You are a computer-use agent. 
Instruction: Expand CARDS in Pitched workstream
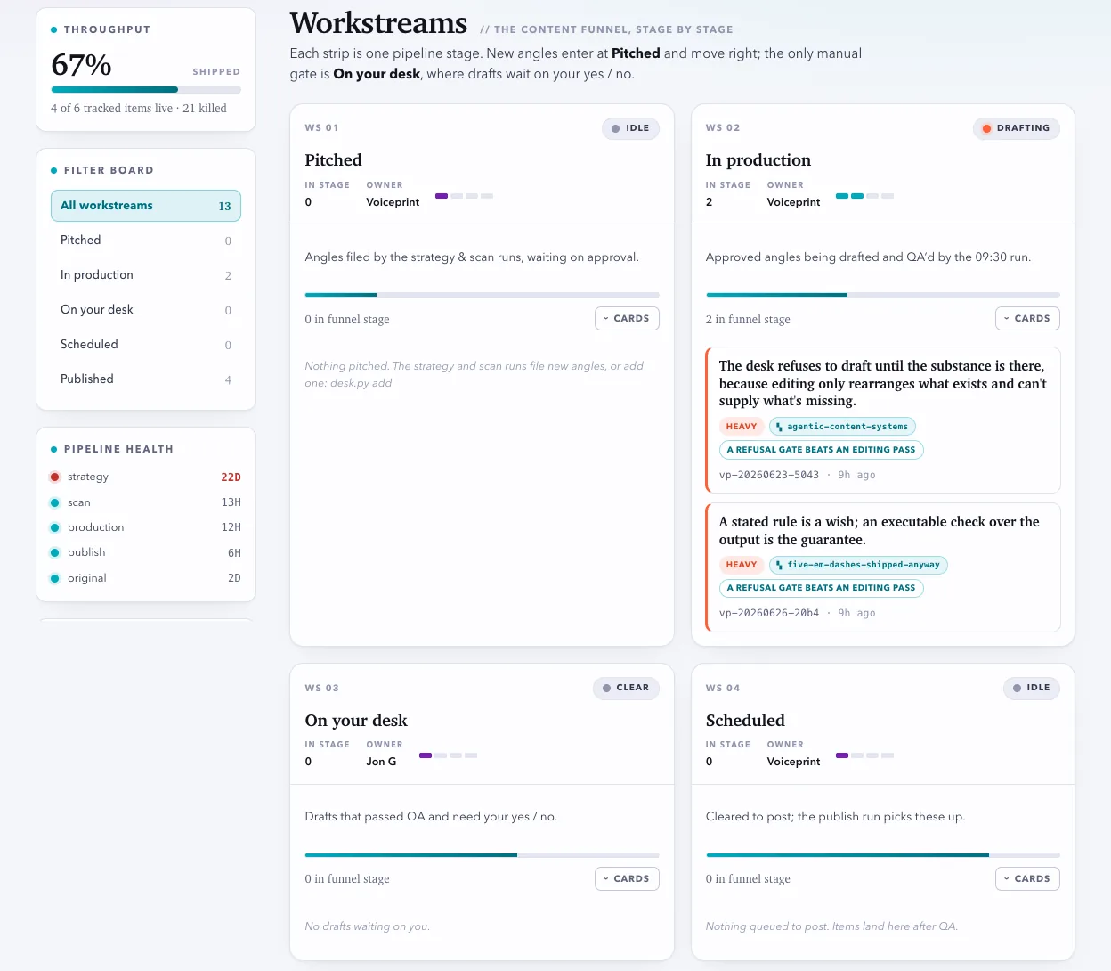coord(627,319)
